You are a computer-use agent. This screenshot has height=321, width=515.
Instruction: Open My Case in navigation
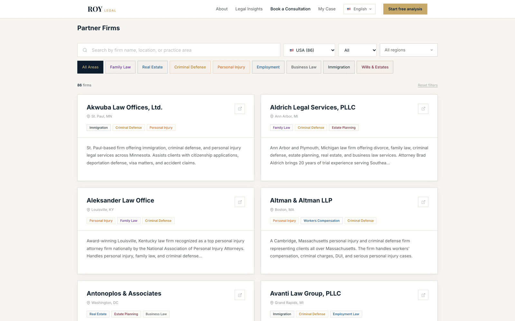pos(327,9)
